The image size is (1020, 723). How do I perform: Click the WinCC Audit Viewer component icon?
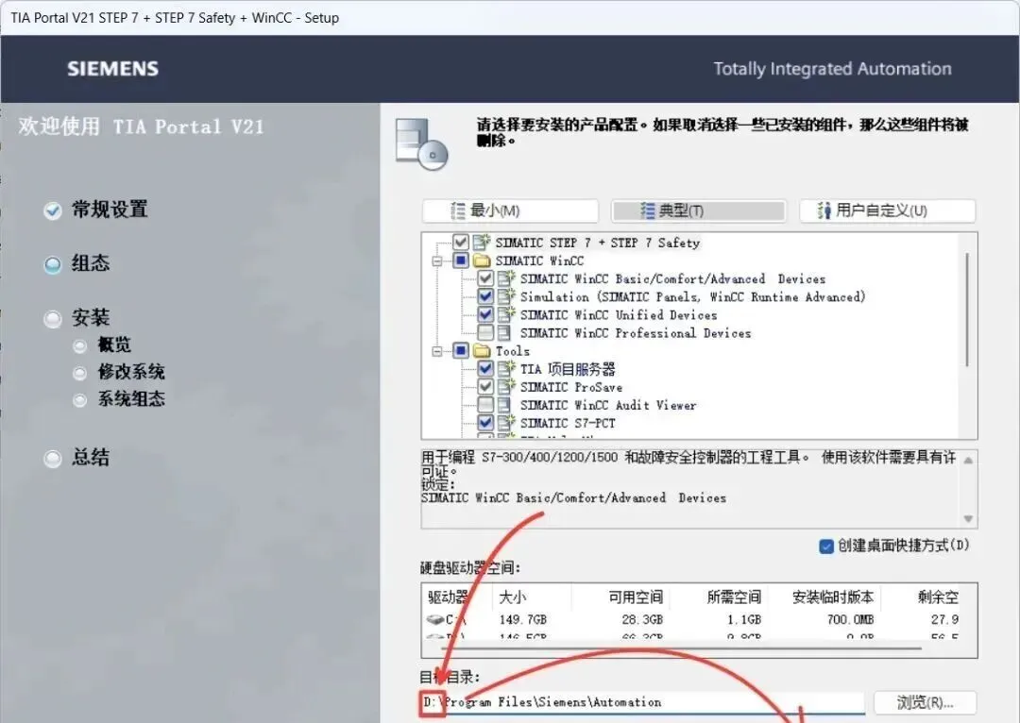pyautogui.click(x=504, y=405)
